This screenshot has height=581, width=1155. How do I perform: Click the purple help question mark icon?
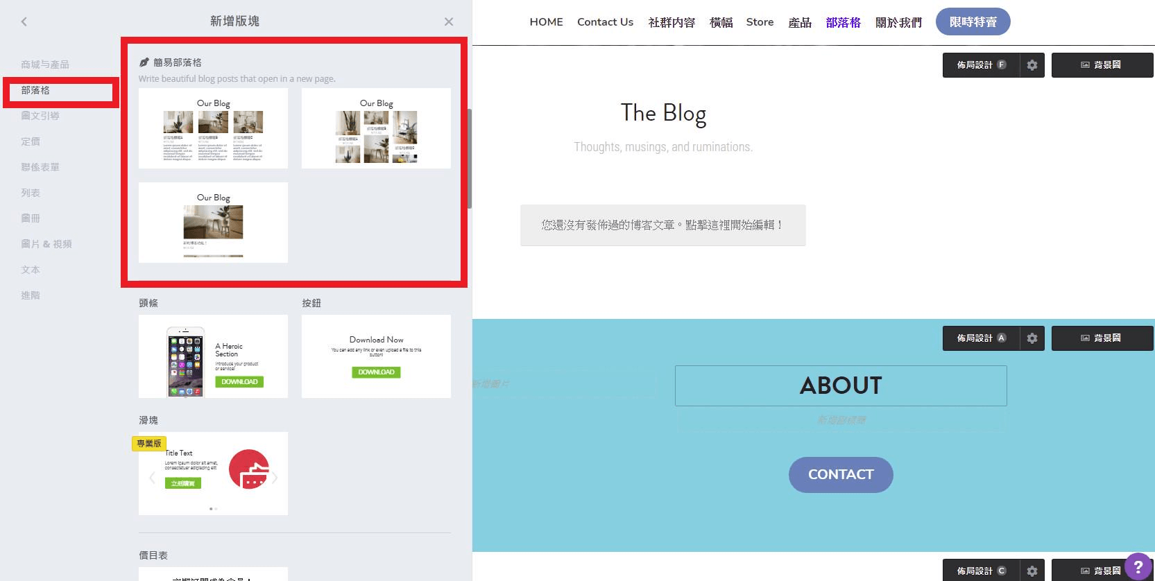(1138, 566)
